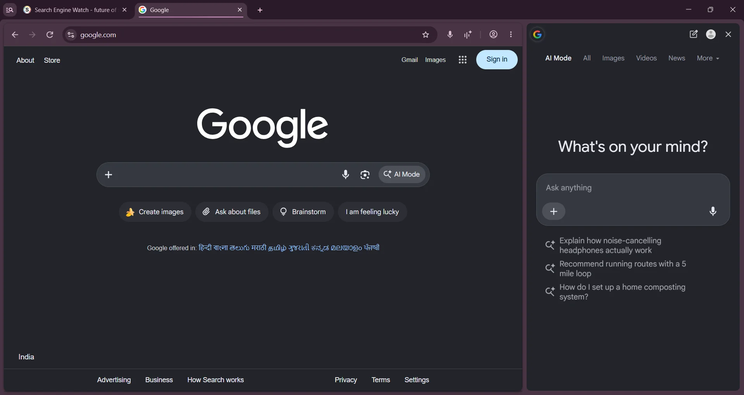The height and width of the screenshot is (395, 744).
Task: Close the Search Engine Watch tab
Action: tap(124, 10)
